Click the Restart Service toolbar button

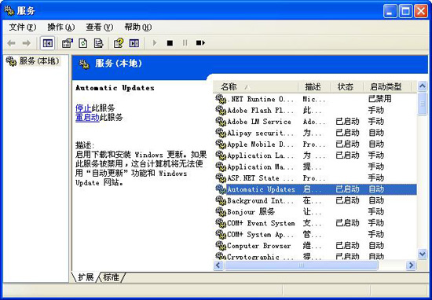200,43
